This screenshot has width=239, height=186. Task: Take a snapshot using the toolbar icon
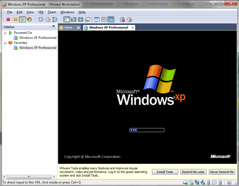pyautogui.click(x=41, y=19)
